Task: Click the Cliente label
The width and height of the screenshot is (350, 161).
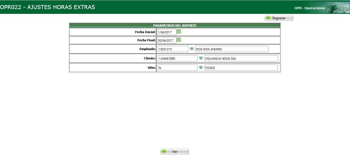Action: pos(150,58)
